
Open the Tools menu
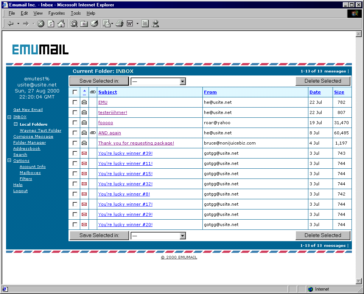(76, 13)
